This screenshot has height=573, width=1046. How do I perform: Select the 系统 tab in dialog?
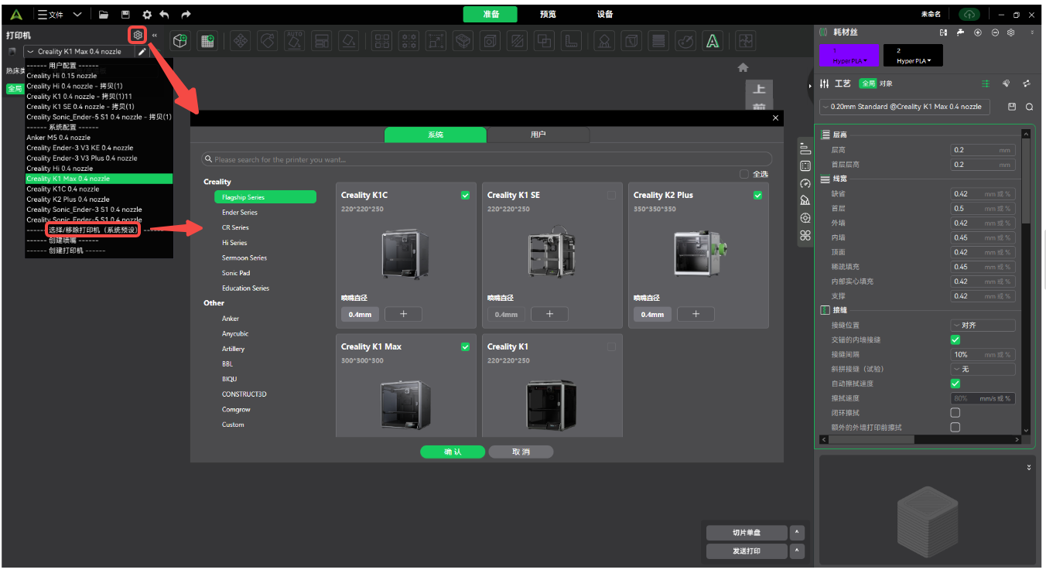pos(436,135)
